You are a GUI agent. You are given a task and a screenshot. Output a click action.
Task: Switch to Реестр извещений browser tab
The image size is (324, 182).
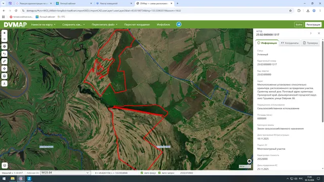[114, 4]
